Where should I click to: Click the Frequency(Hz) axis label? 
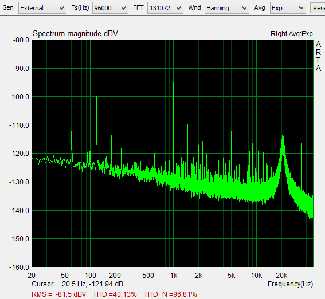pyautogui.click(x=290, y=284)
